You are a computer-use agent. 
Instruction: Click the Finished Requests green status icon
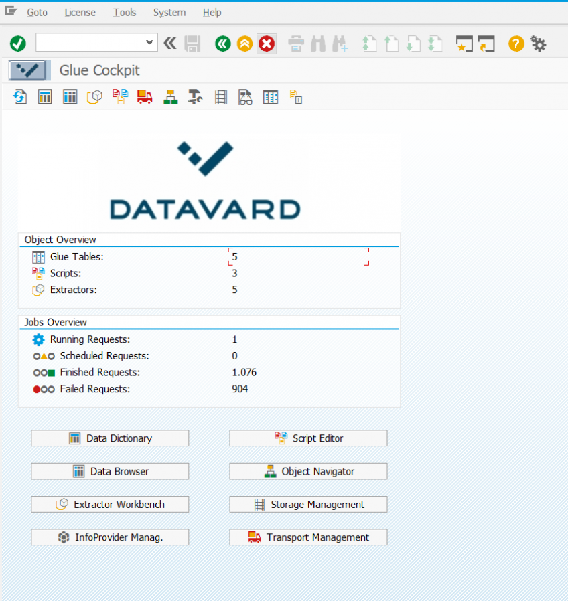click(44, 373)
